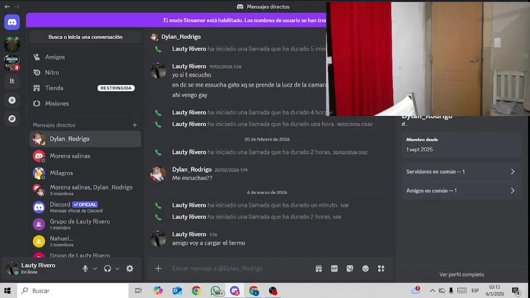Viewport: 530px width, 298px height.
Task: Expand Servidores en común
Action: tap(461, 172)
